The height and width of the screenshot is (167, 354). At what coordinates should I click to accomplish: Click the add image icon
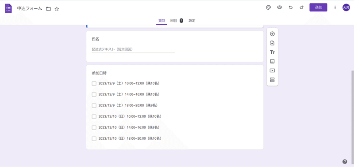coord(272,61)
